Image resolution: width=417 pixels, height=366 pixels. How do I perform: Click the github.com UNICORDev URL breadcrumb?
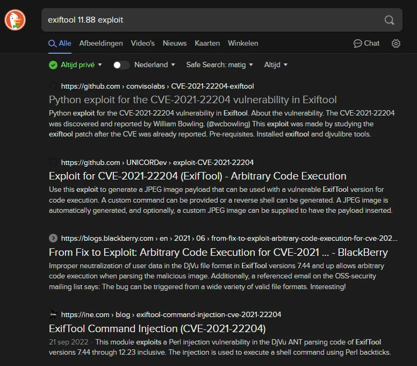pos(157,162)
